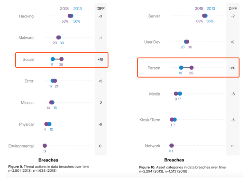
Task: Click the 2013 legend label above Server
Action: click(x=211, y=8)
